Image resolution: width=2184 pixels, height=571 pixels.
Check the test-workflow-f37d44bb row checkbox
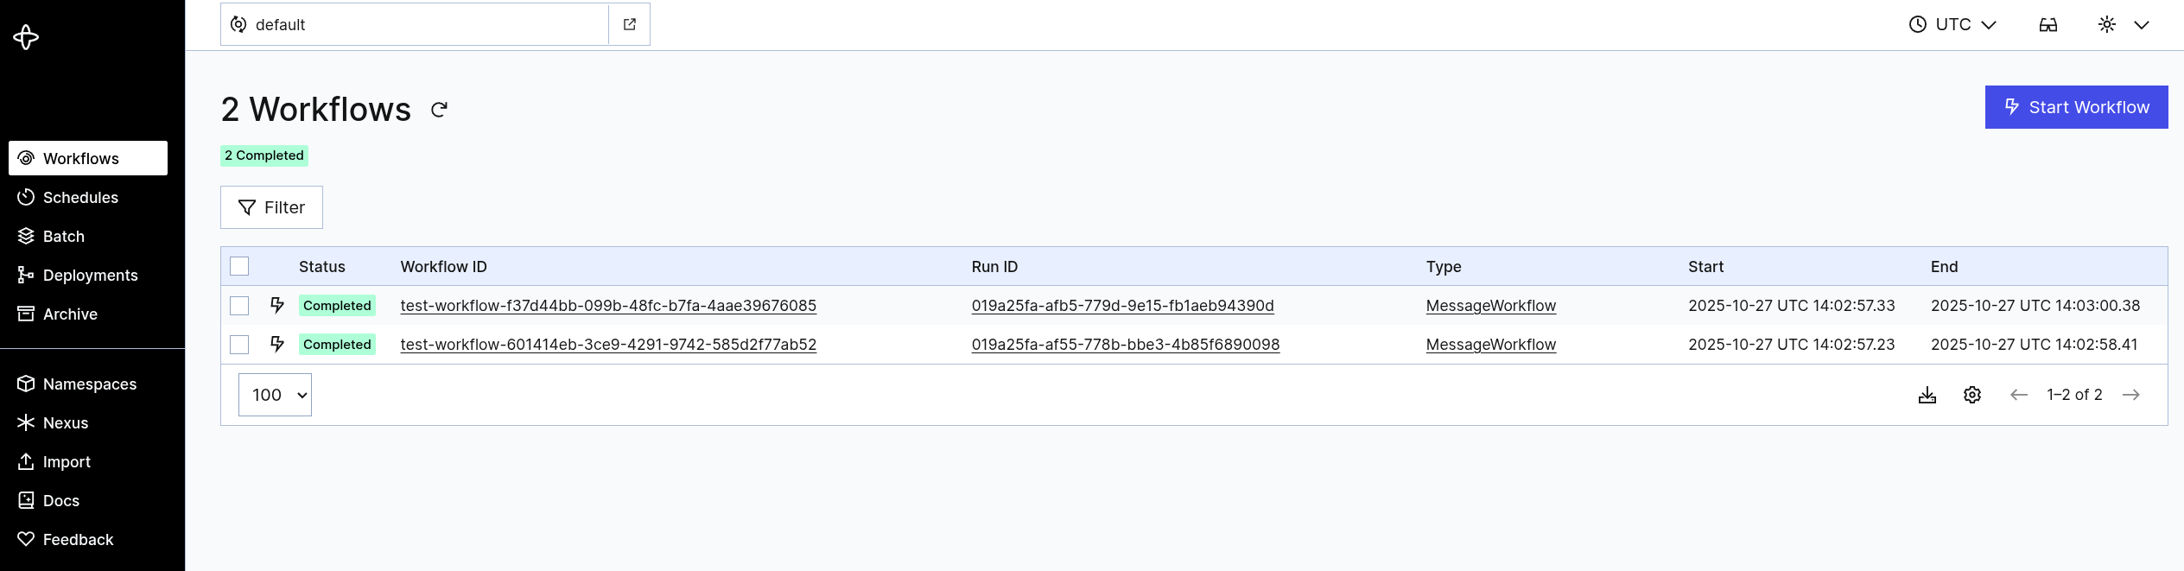tap(239, 305)
